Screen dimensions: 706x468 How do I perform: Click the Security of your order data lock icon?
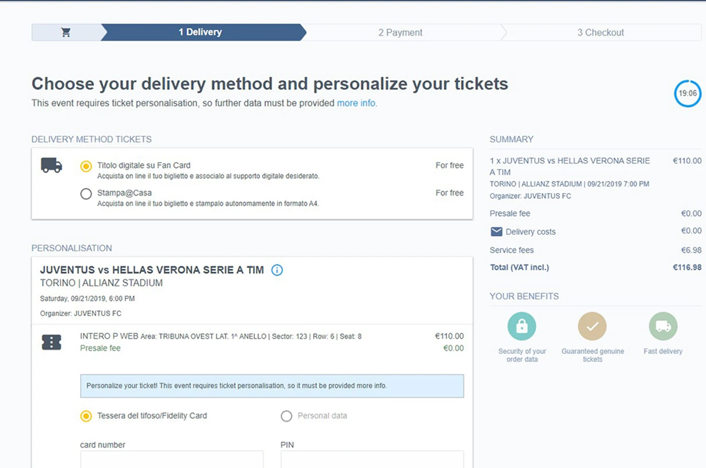pos(522,326)
